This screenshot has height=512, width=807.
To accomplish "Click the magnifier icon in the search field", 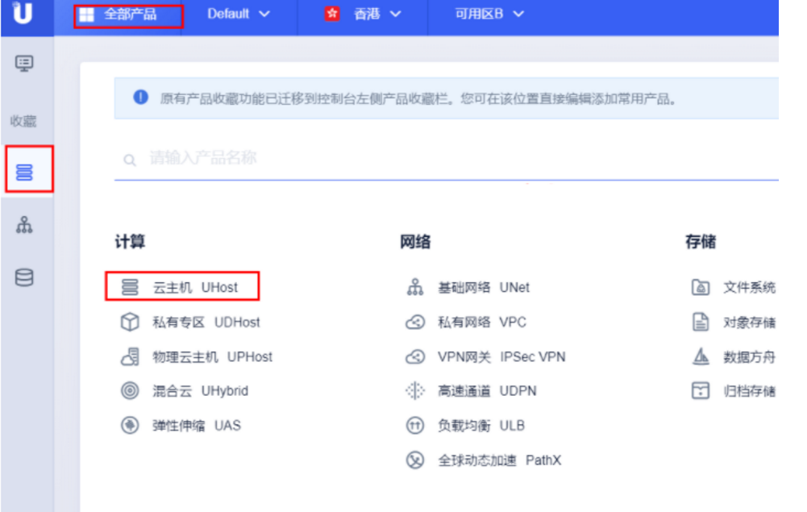I will point(130,160).
